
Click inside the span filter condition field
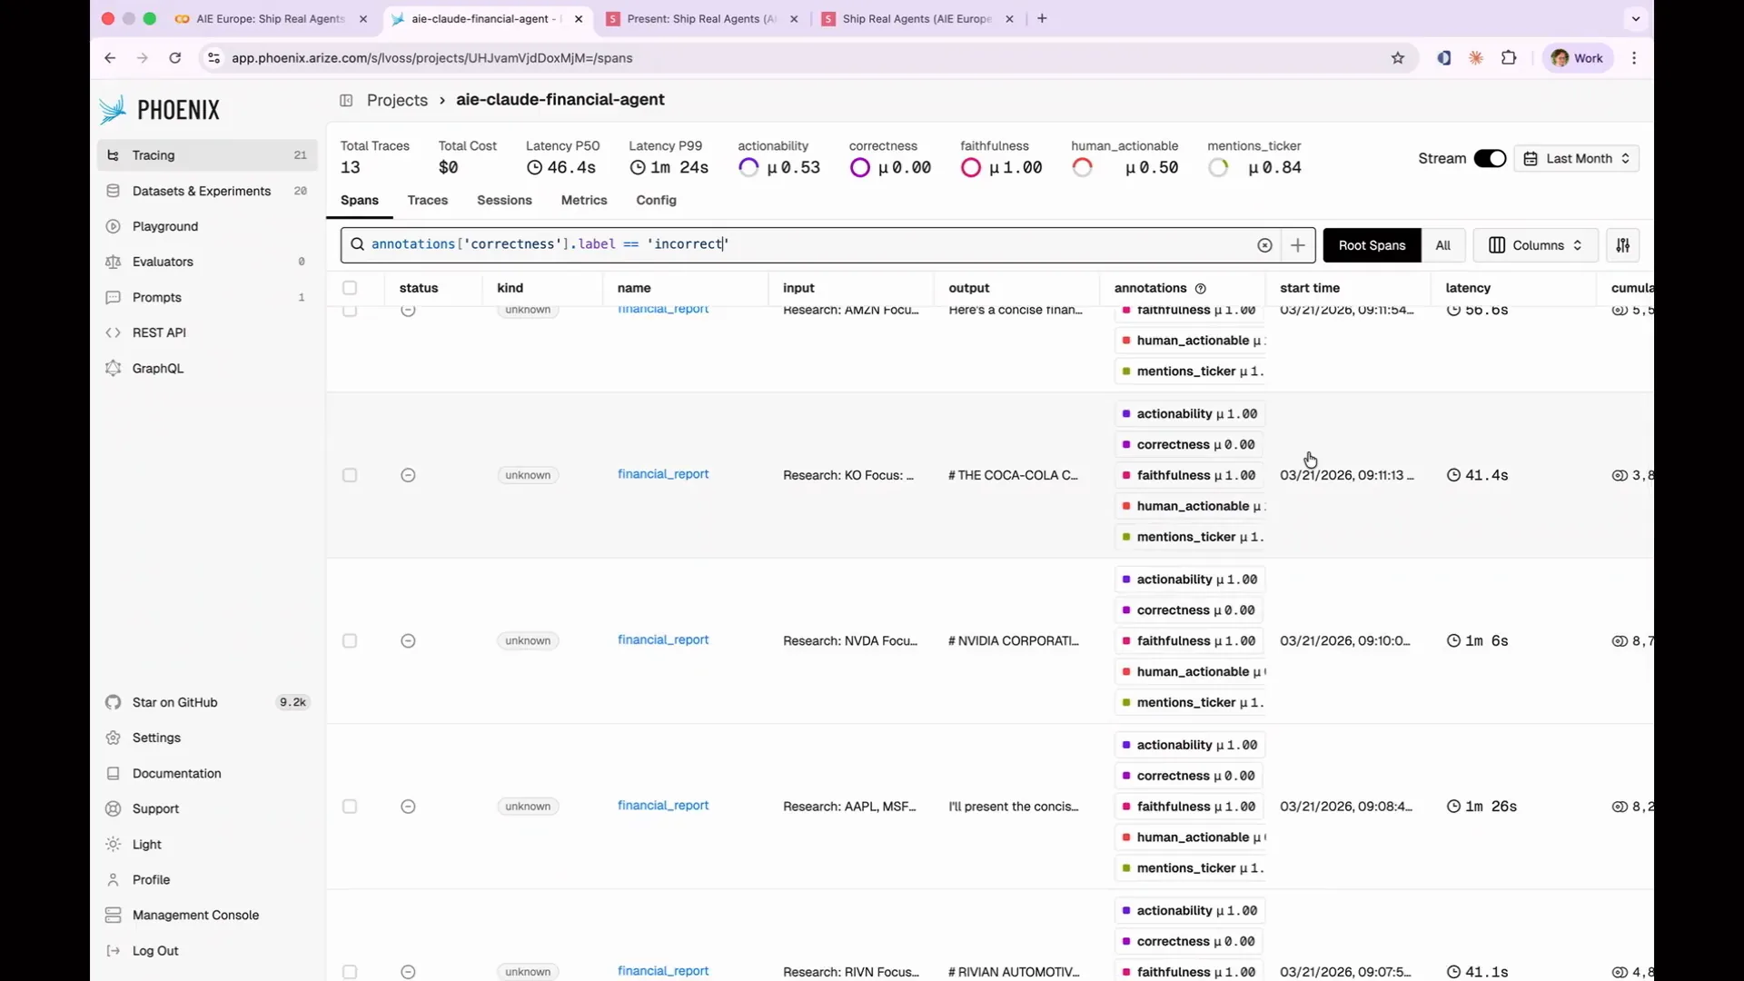pyautogui.click(x=808, y=245)
